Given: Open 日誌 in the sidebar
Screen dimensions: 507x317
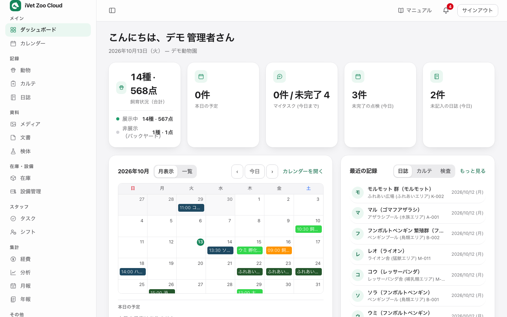Looking at the screenshot, I should tap(48, 97).
